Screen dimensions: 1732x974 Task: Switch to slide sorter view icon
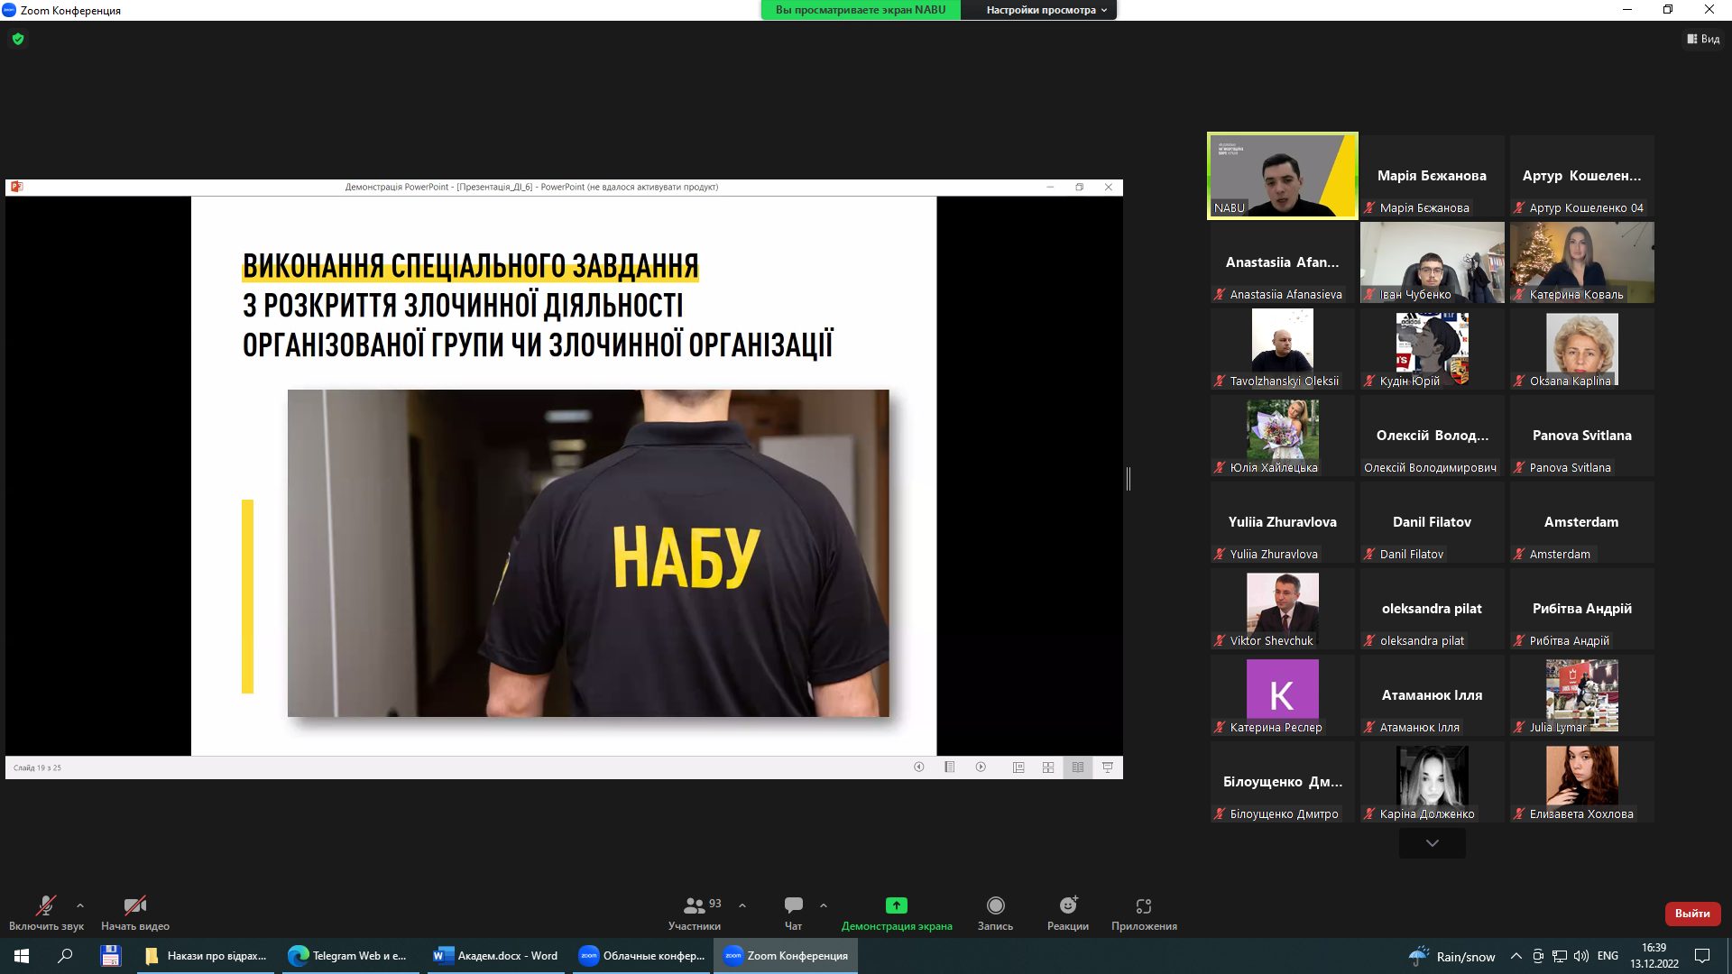[1048, 767]
